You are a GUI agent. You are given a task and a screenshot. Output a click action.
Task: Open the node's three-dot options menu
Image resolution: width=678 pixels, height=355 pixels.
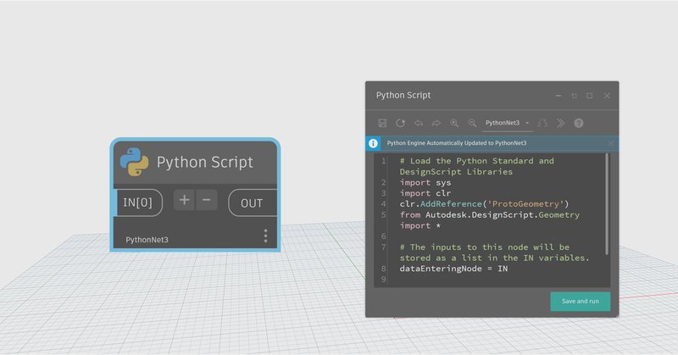pyautogui.click(x=265, y=236)
